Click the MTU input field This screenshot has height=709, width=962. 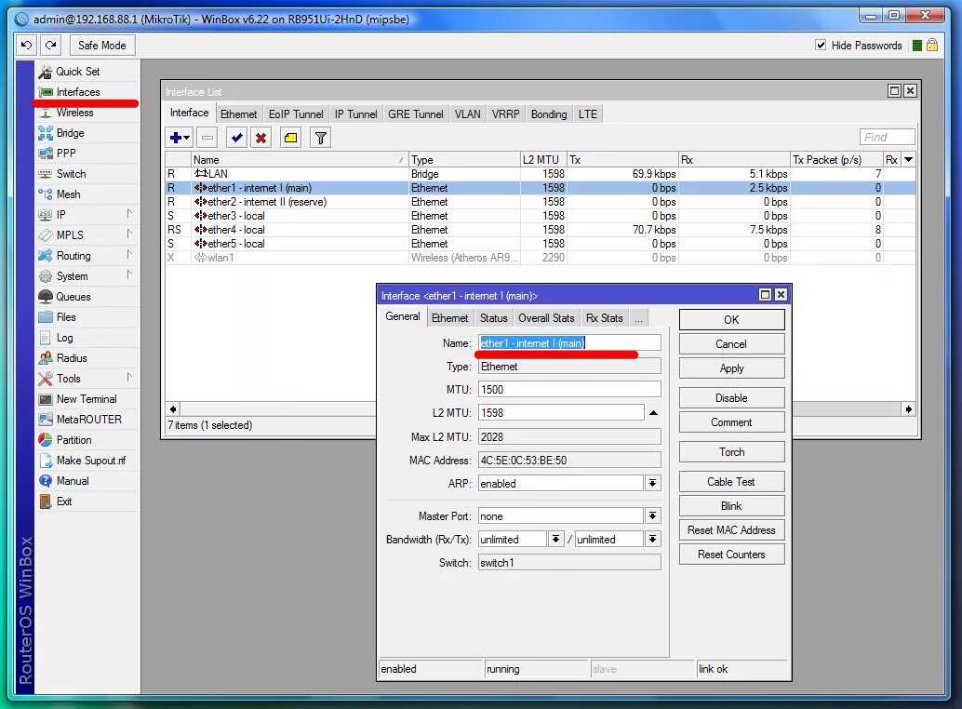(x=569, y=390)
